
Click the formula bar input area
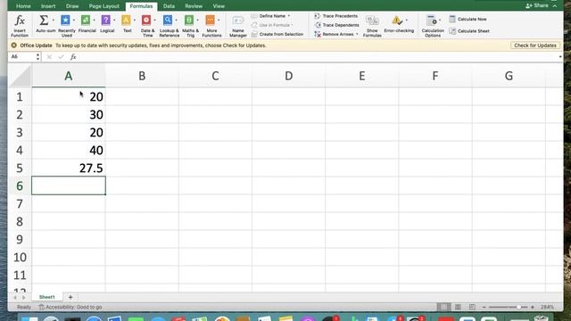(x=317, y=57)
